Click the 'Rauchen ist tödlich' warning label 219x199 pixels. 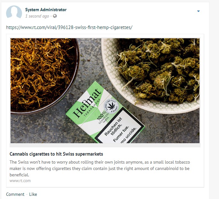[113, 126]
